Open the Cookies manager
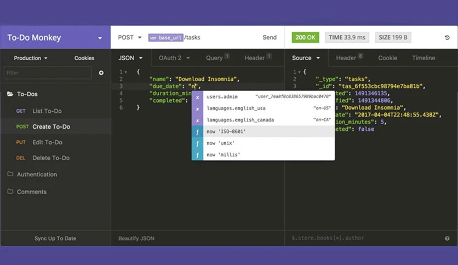This screenshot has width=458, height=265. 84,58
